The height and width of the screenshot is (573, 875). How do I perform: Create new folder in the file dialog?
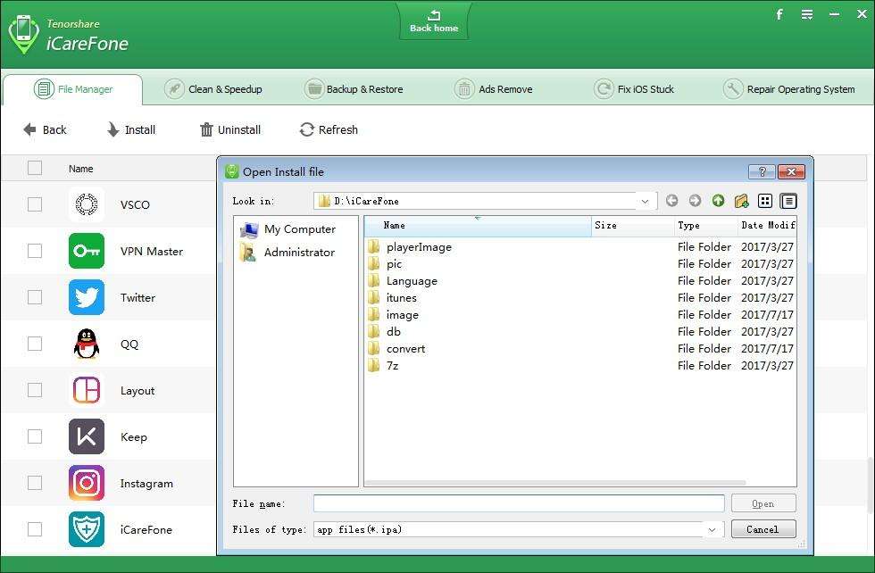pos(742,201)
